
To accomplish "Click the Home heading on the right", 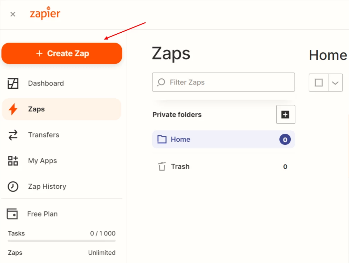I will coord(328,55).
